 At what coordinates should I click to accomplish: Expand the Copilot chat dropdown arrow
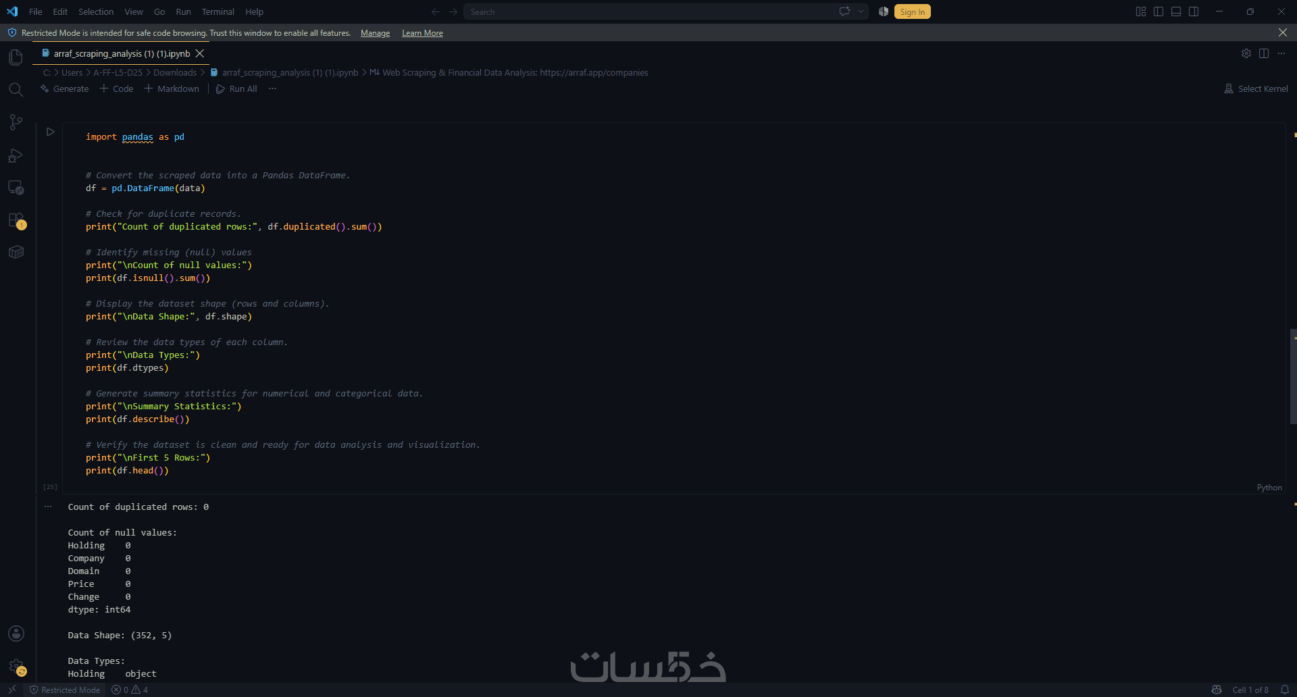tap(861, 11)
